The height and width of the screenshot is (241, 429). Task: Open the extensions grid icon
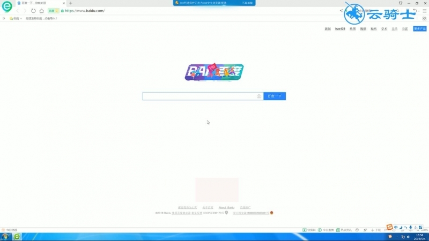pos(424,19)
